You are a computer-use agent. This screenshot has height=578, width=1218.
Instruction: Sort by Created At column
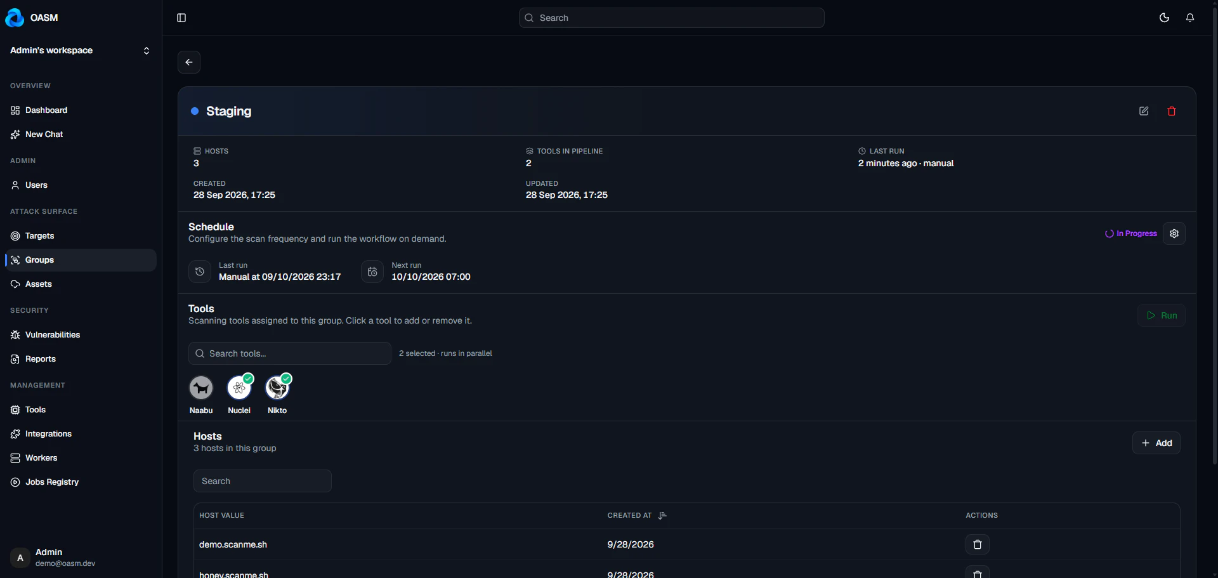coord(637,515)
